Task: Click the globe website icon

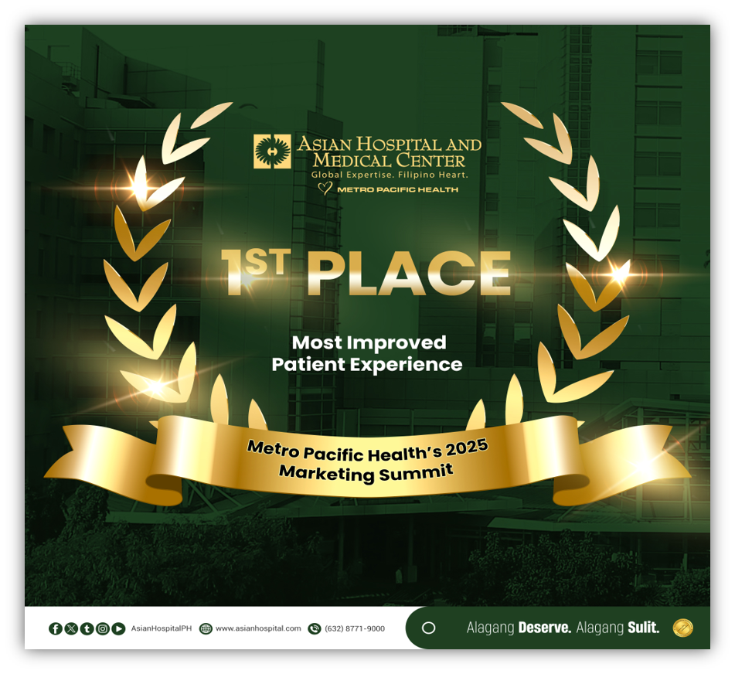Action: click(x=206, y=628)
